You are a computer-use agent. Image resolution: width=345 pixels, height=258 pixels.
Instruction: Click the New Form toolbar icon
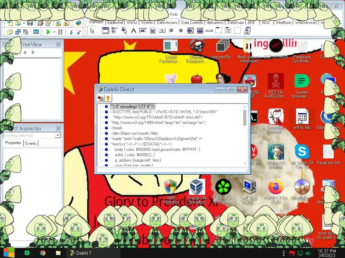tap(36, 32)
